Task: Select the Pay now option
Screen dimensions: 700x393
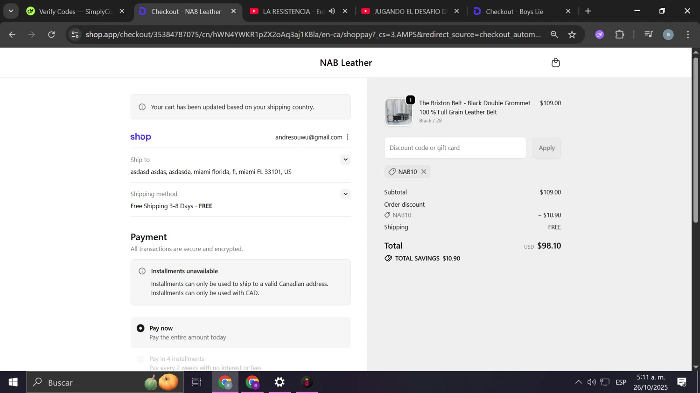Action: 140,328
